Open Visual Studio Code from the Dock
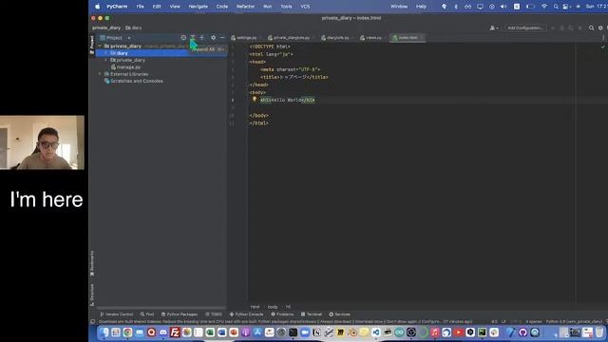The width and height of the screenshot is (608, 342). coord(376,332)
